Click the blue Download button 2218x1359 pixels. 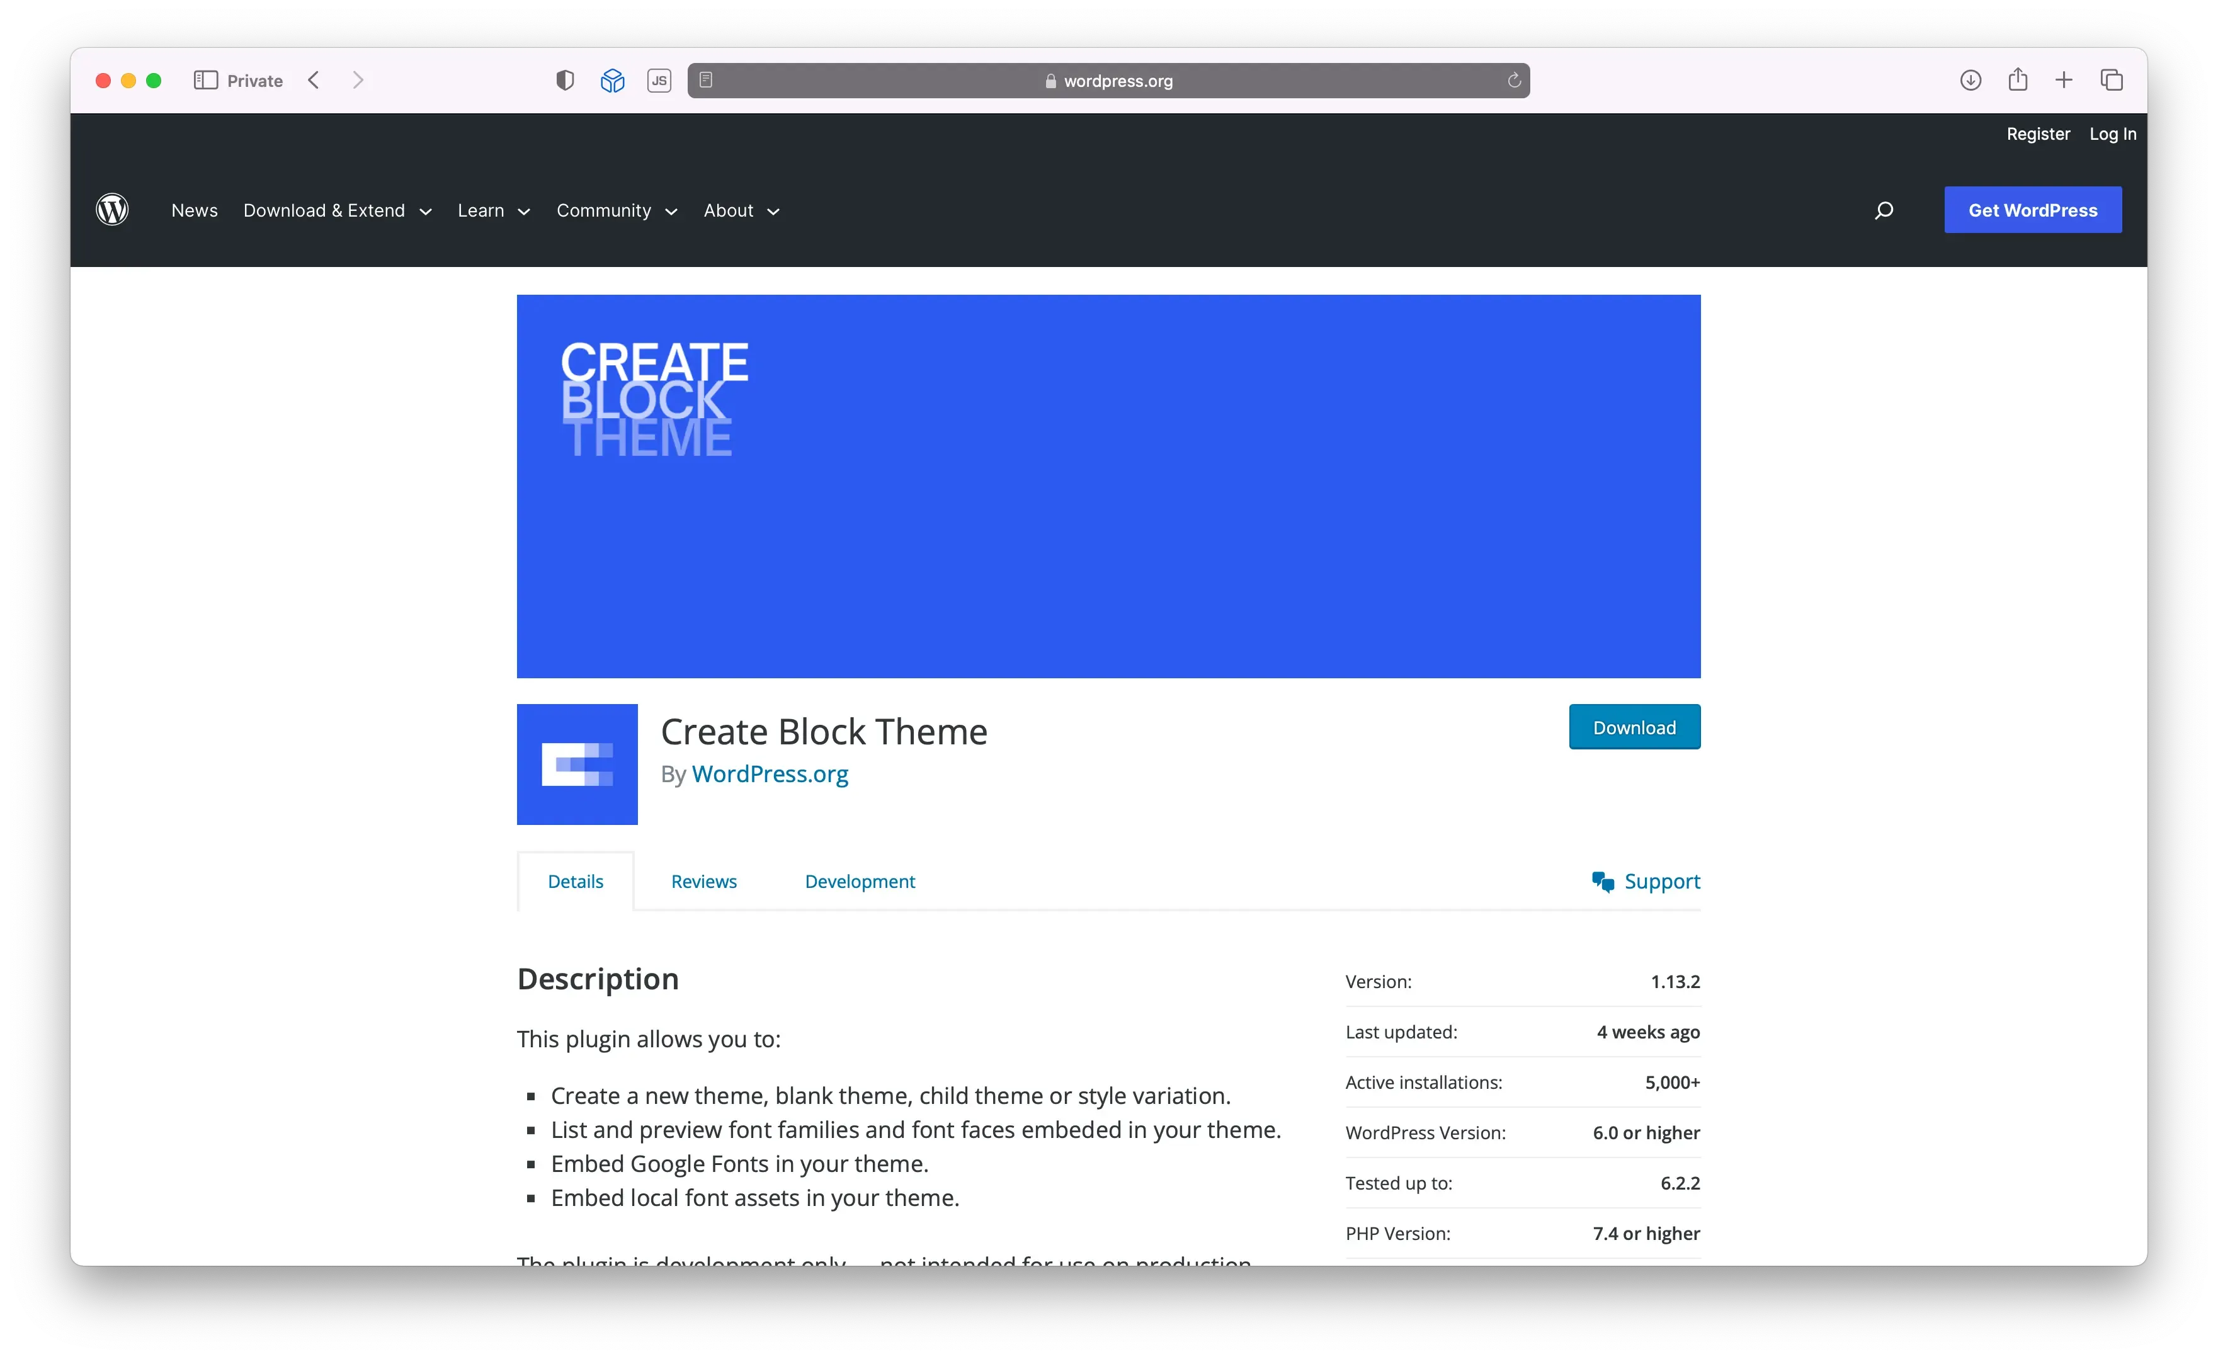pos(1635,726)
